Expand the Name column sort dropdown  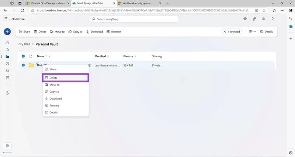coord(49,57)
